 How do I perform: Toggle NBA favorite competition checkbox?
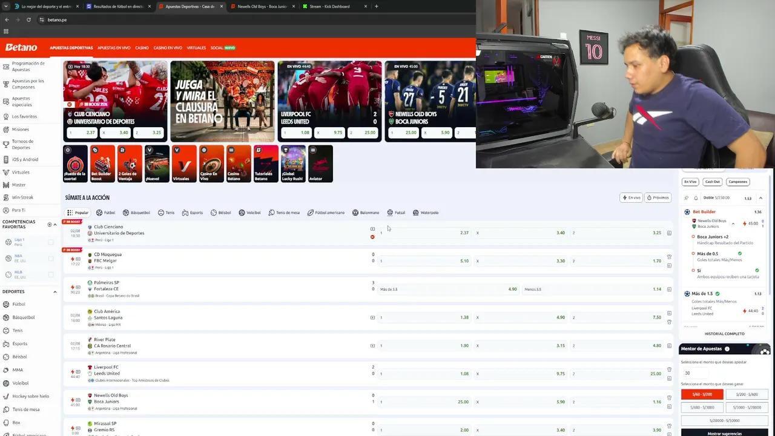click(x=51, y=259)
